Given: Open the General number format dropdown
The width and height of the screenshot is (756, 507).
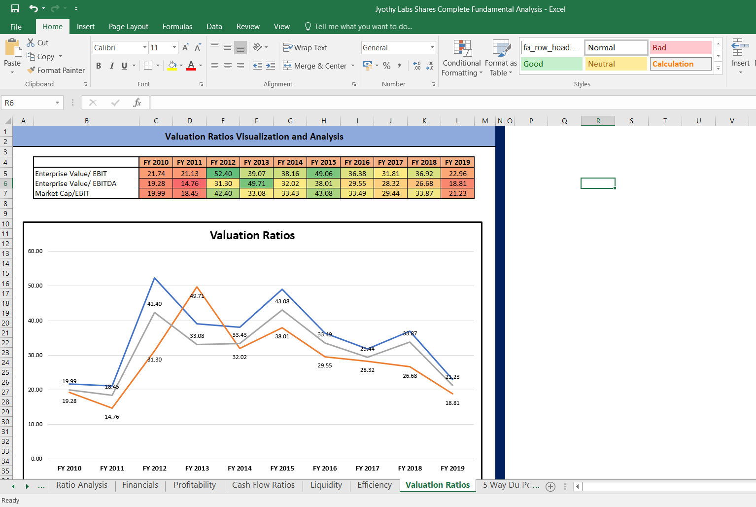Looking at the screenshot, I should click(432, 47).
